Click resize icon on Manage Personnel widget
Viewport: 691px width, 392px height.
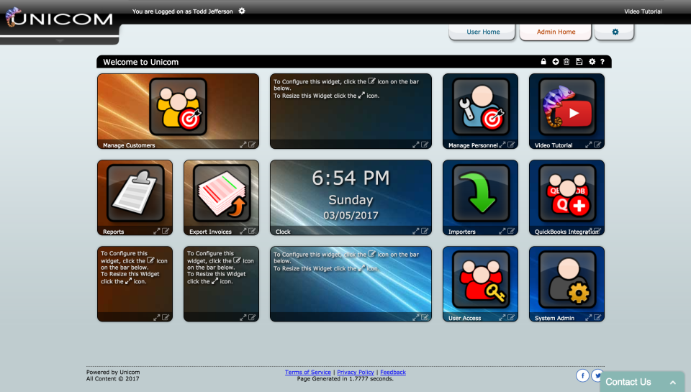[502, 145]
